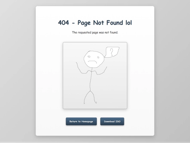Click the '404' number in the heading

[63, 23]
